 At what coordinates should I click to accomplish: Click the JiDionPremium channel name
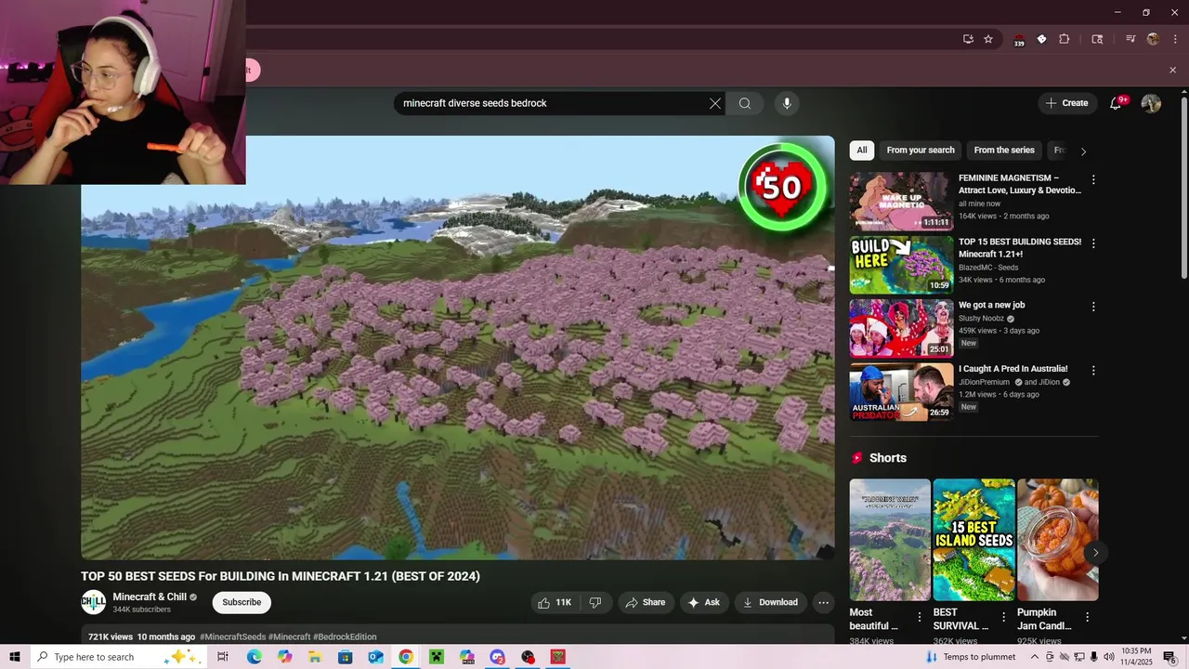pyautogui.click(x=984, y=382)
